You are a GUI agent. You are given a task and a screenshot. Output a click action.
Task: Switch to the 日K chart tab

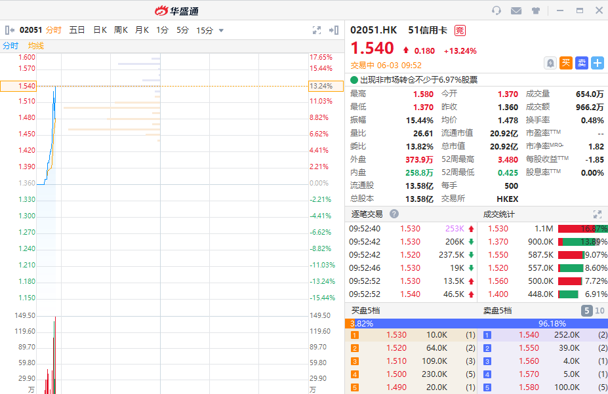100,30
